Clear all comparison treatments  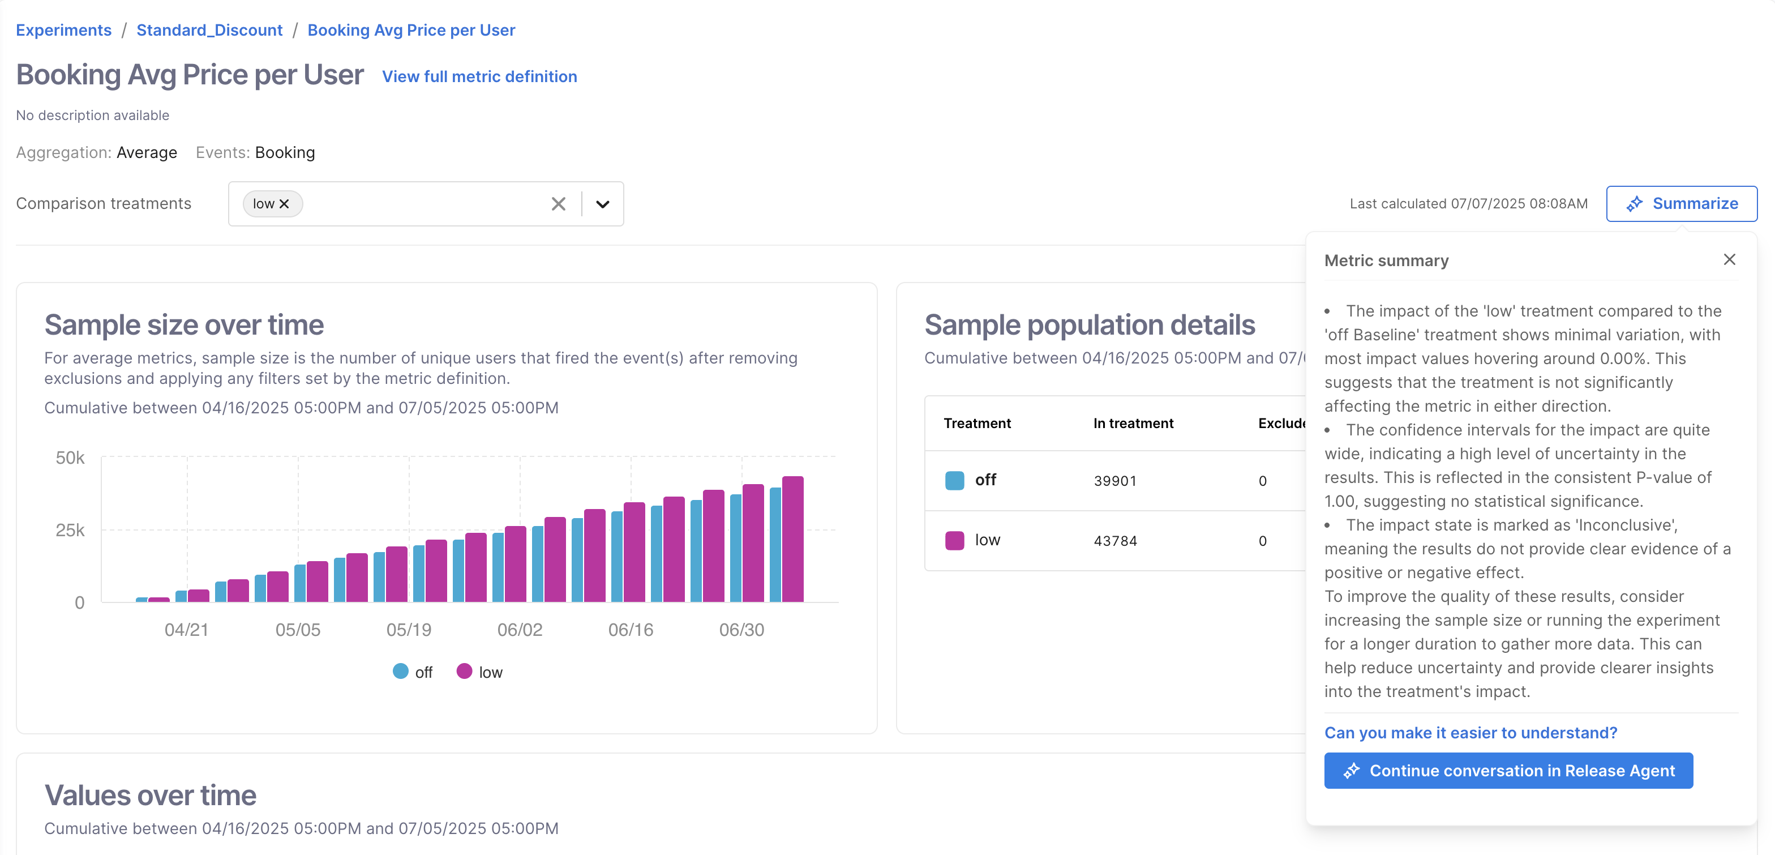[x=558, y=204]
